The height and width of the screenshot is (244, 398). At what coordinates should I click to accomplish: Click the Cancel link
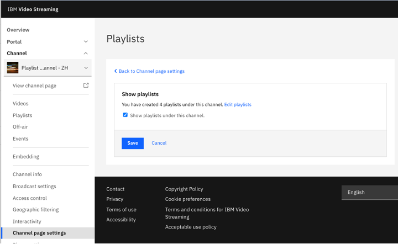[x=159, y=143]
